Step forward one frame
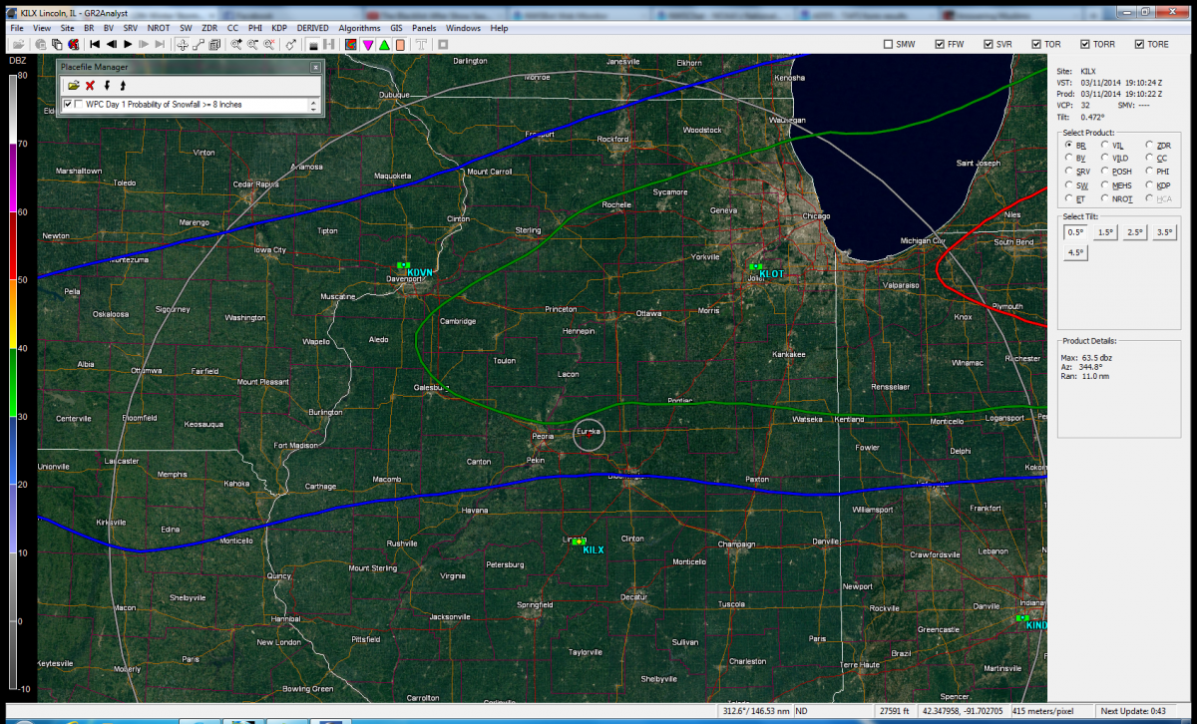 [x=144, y=45]
